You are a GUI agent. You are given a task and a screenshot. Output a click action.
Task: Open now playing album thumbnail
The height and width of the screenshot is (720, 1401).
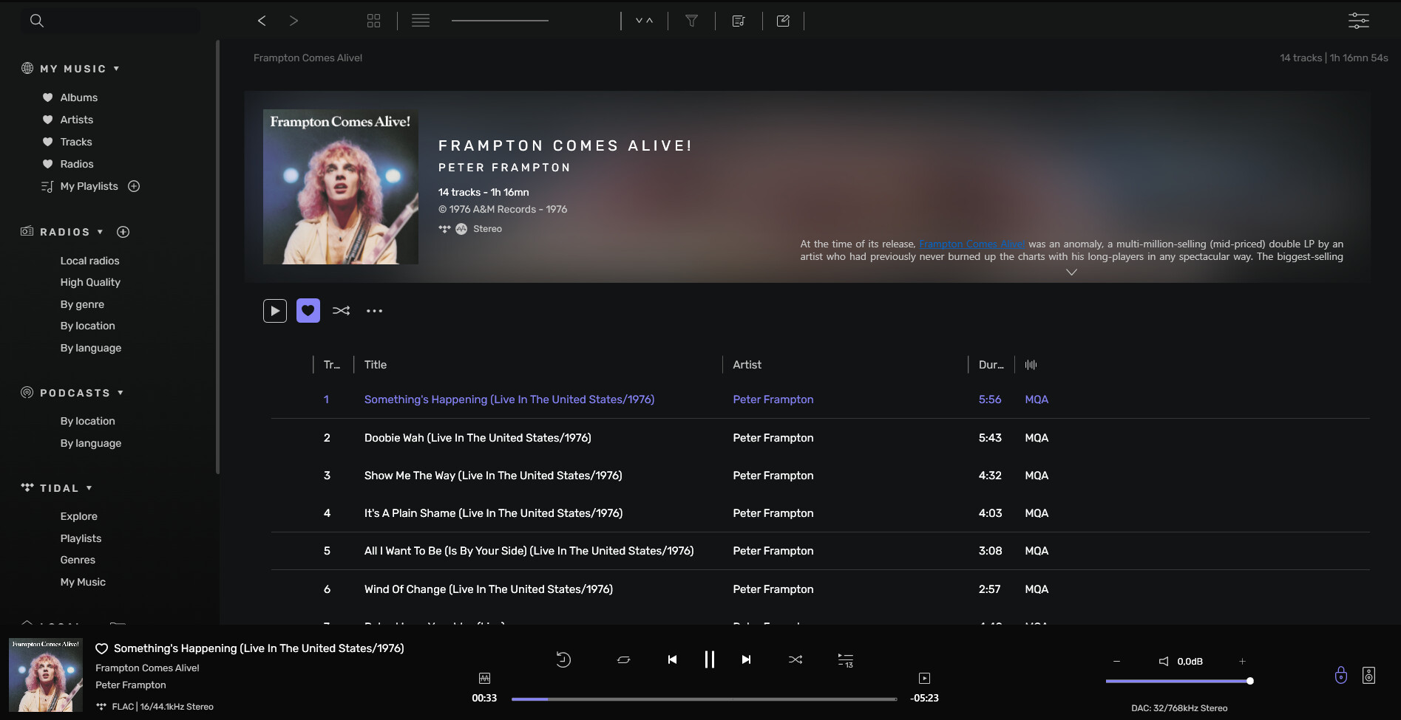[x=46, y=675]
